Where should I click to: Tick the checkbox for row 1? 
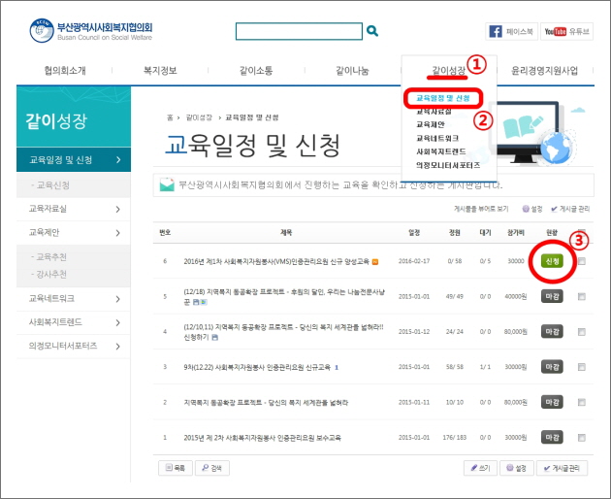pos(582,437)
